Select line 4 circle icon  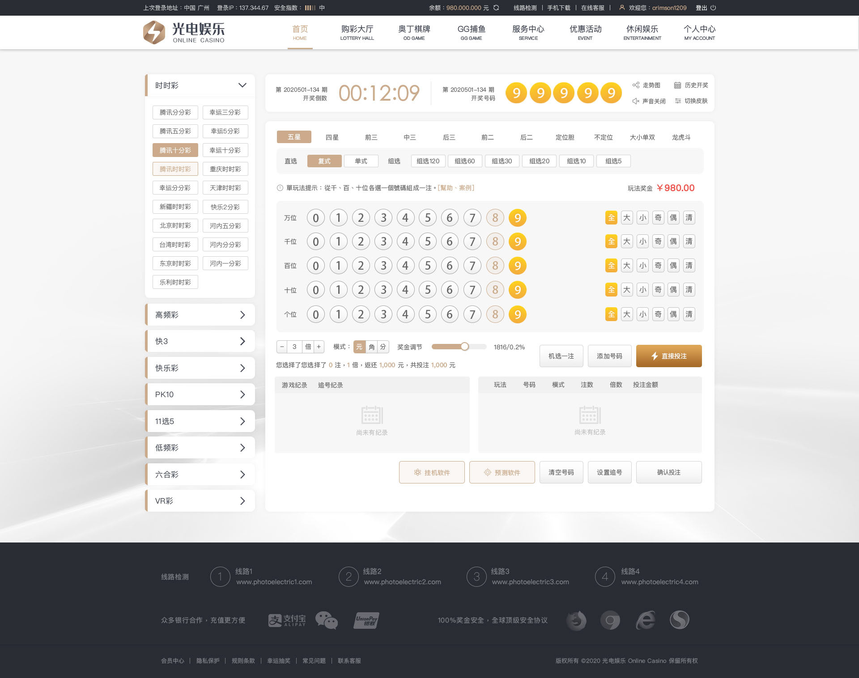coord(605,577)
